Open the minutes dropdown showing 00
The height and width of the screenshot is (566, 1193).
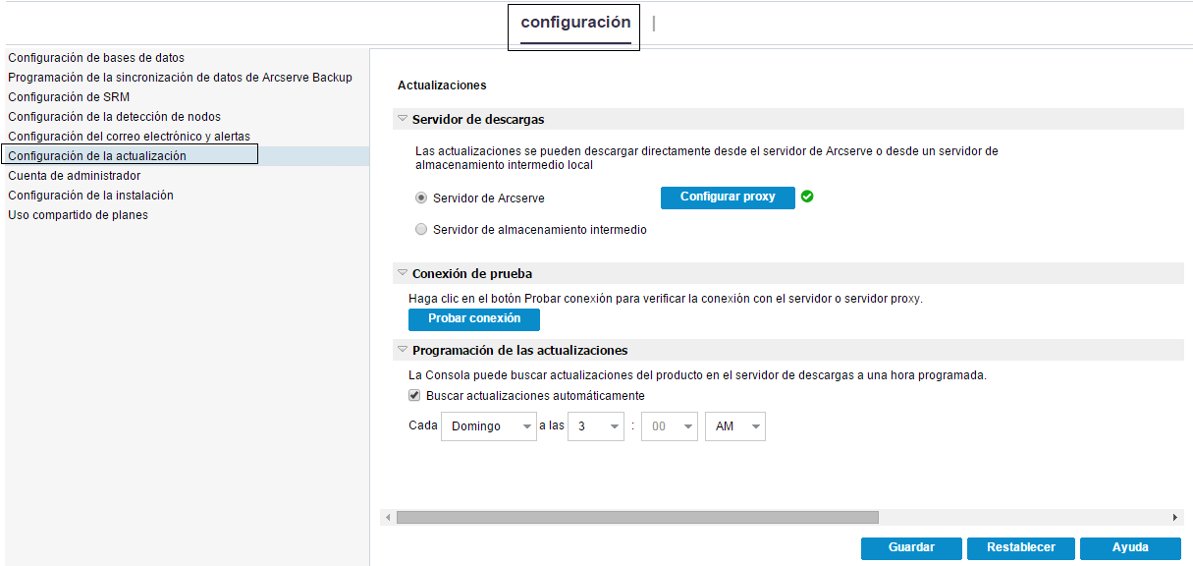(x=670, y=426)
